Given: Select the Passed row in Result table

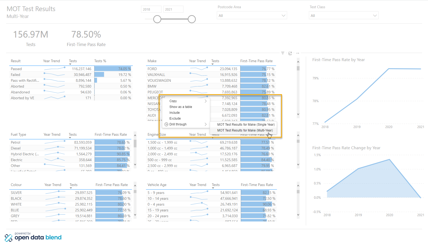Looking at the screenshot, I should (x=71, y=69).
